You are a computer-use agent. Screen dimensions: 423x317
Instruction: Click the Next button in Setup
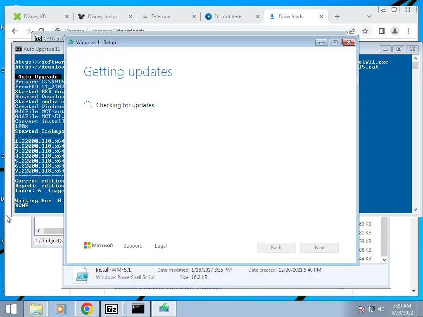point(320,248)
